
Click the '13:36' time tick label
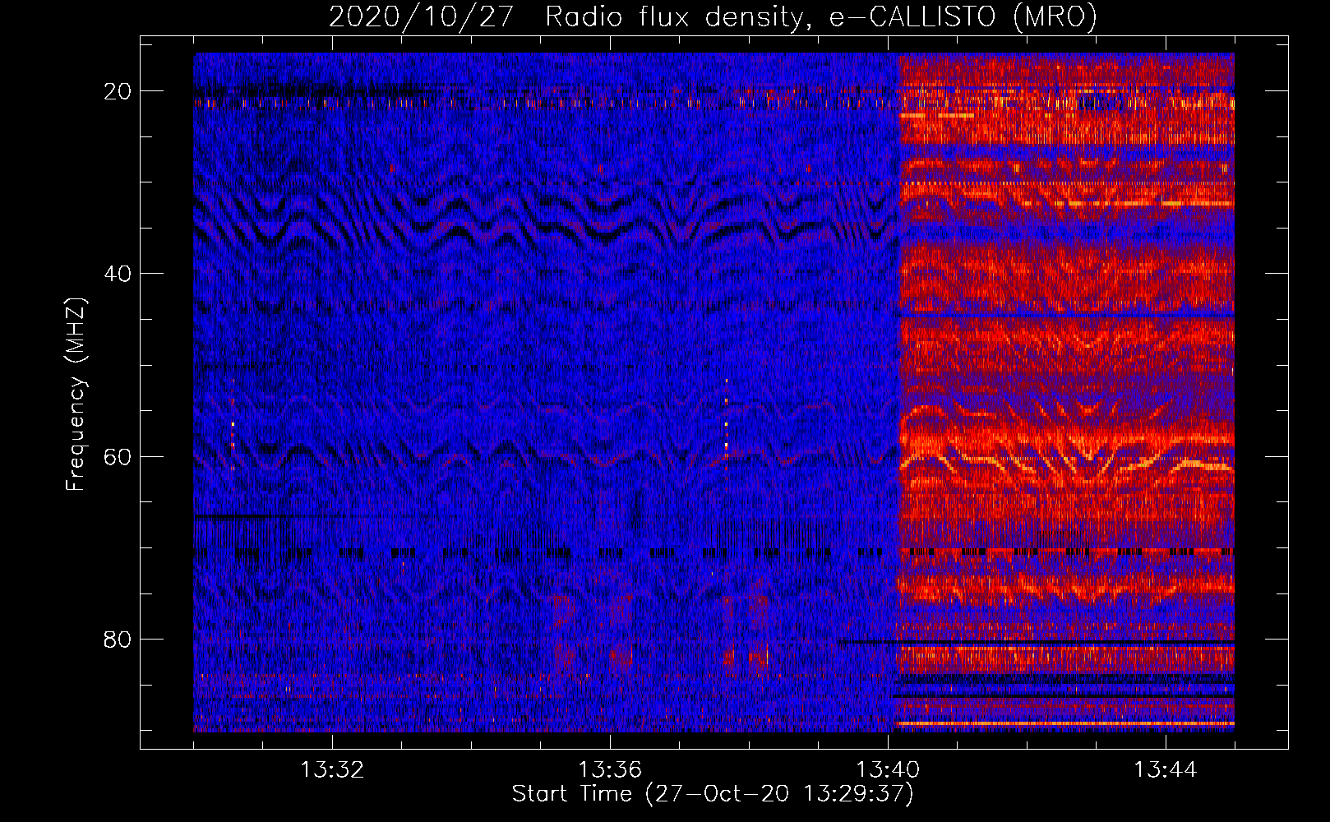coord(610,770)
